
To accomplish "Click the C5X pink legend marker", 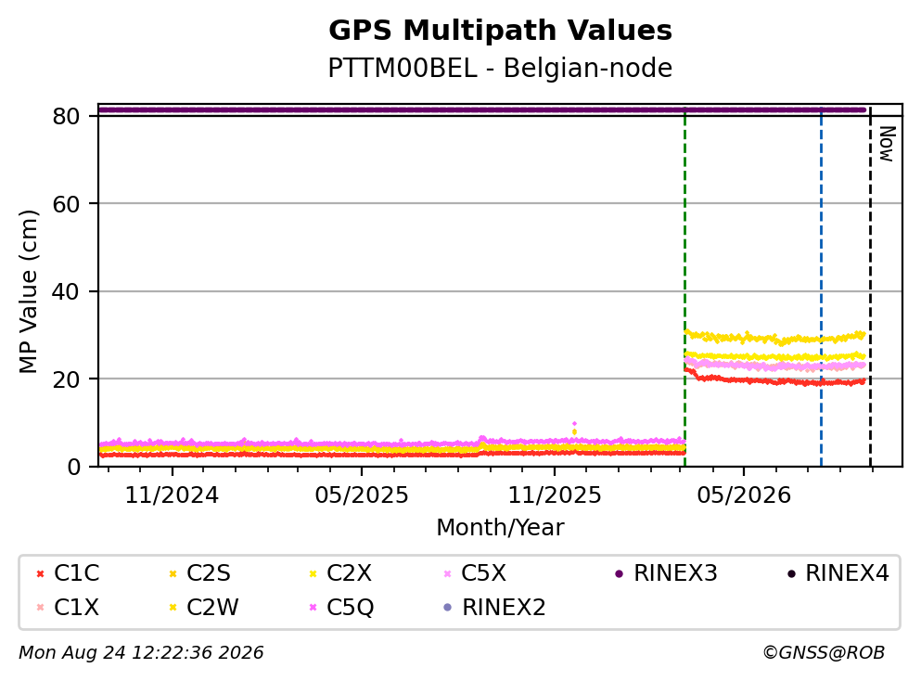I will [x=448, y=574].
